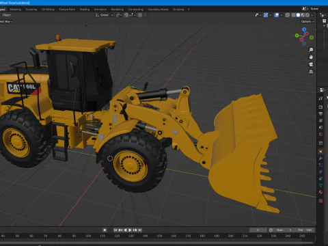Toggle X-ray mode

coord(288,15)
